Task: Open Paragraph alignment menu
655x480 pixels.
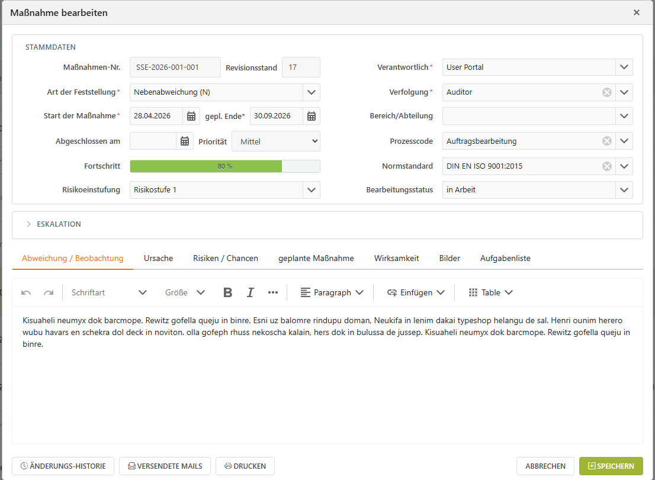Action: tap(332, 292)
